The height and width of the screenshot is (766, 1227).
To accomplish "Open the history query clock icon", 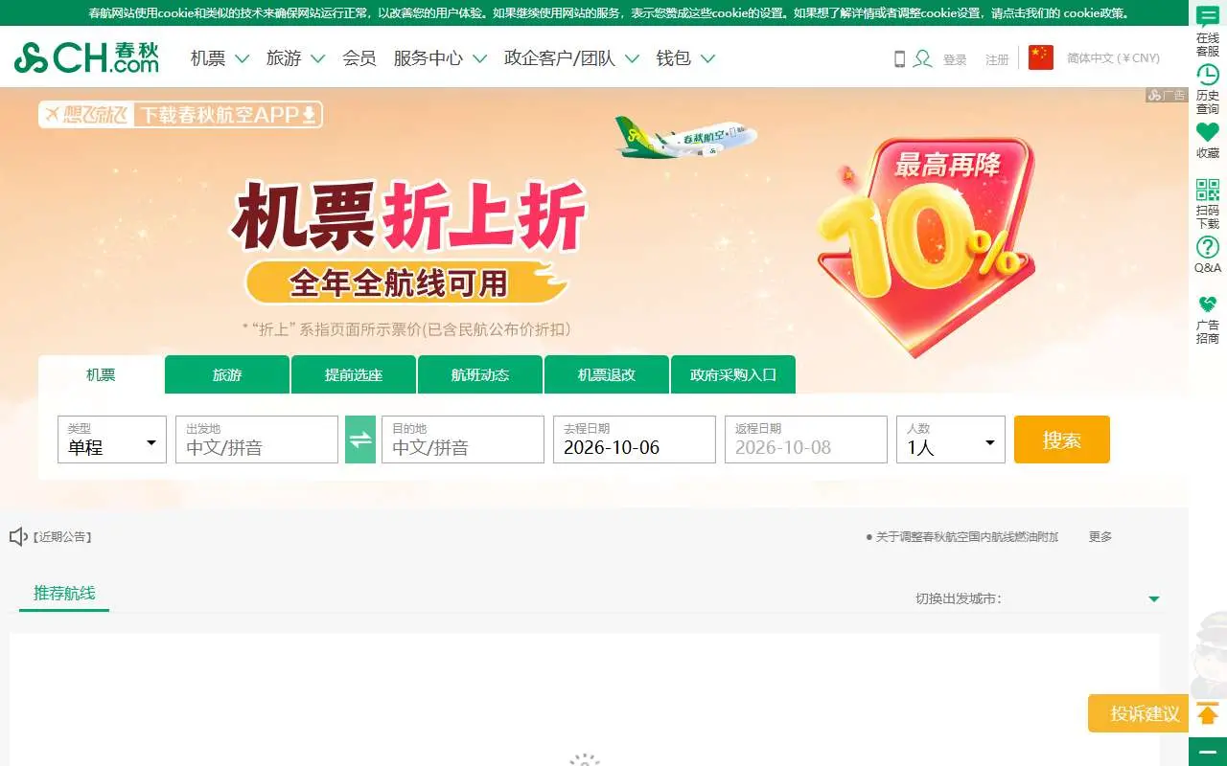I will point(1208,75).
